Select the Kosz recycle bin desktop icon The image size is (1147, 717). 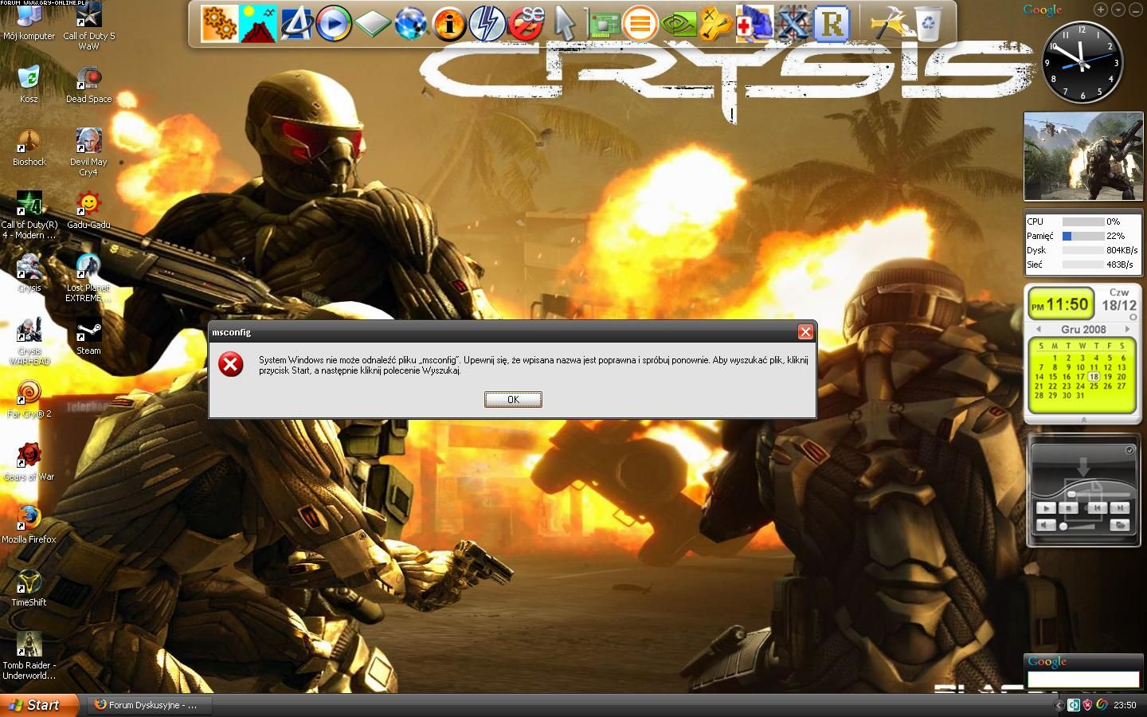tap(29, 85)
